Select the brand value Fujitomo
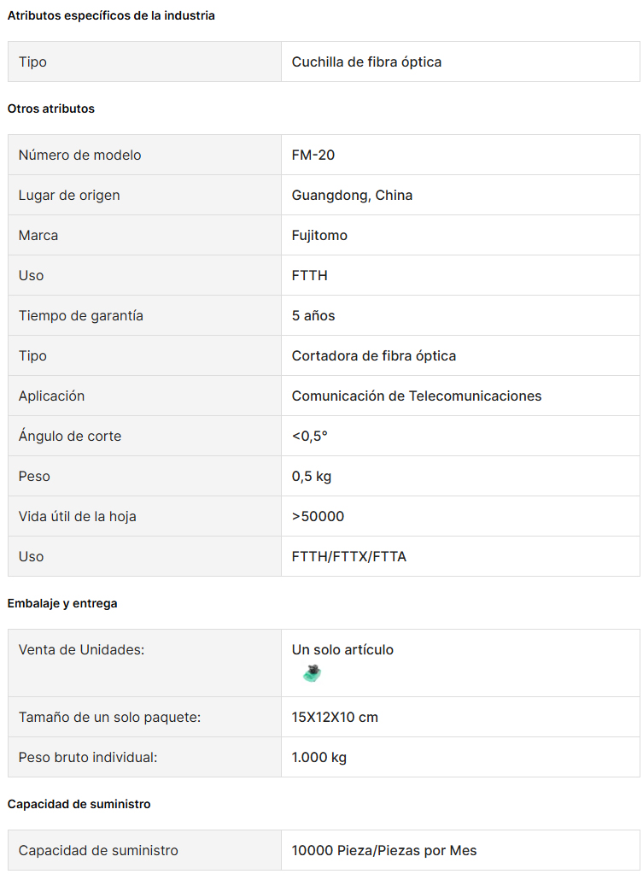Screen dimensions: 643x874 pos(319,235)
